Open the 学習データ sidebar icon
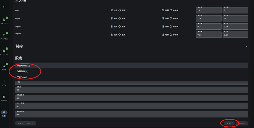254x128 pixels. 4,20
